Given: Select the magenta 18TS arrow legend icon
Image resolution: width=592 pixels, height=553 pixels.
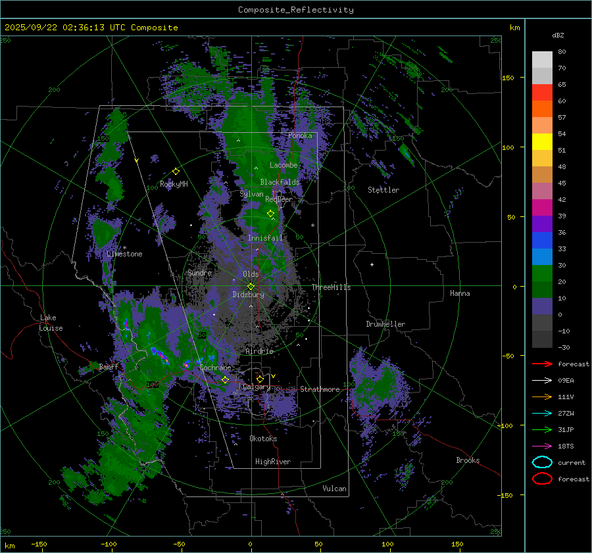Looking at the screenshot, I should [542, 446].
